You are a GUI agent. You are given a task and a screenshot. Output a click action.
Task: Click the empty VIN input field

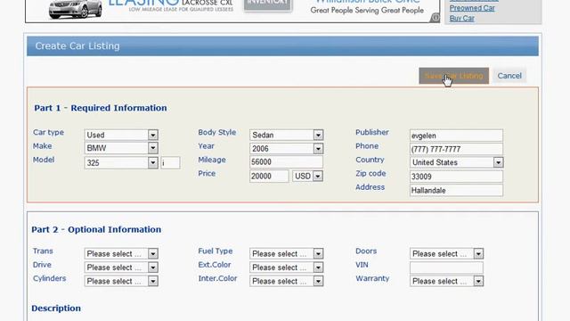446,267
